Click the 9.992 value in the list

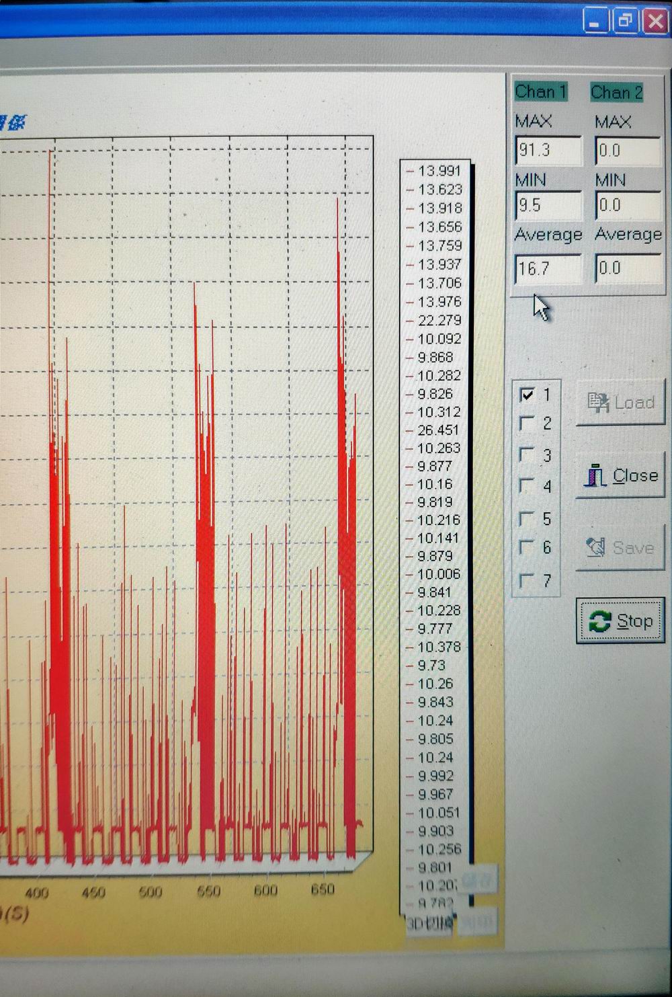[x=435, y=776]
